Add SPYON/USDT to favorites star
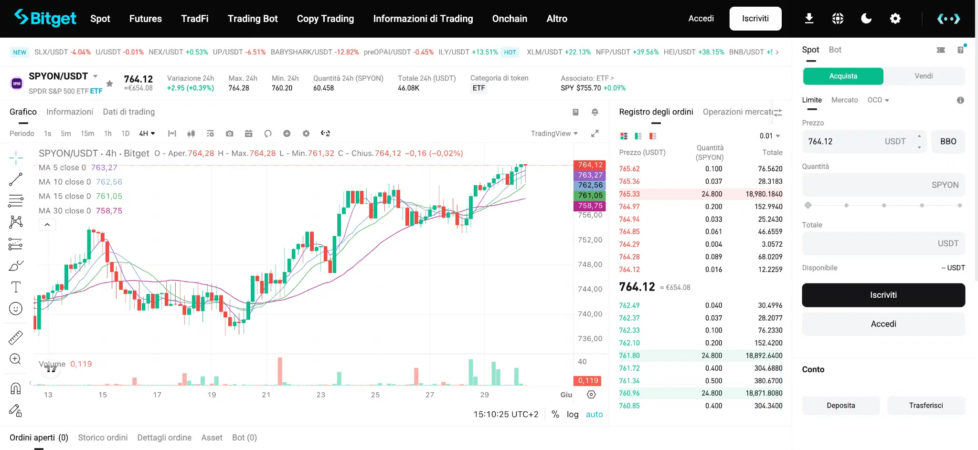 tap(109, 84)
